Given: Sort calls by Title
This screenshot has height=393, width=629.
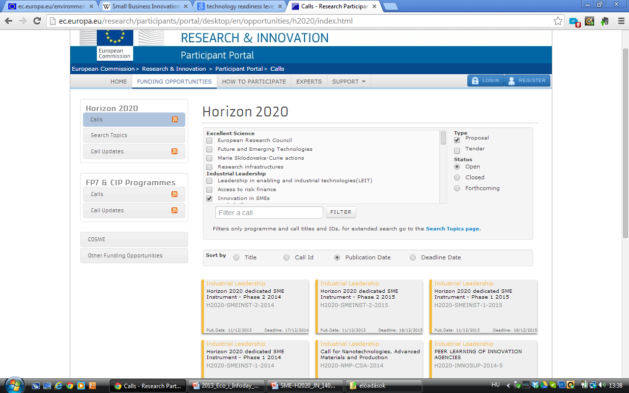Looking at the screenshot, I should (236, 257).
